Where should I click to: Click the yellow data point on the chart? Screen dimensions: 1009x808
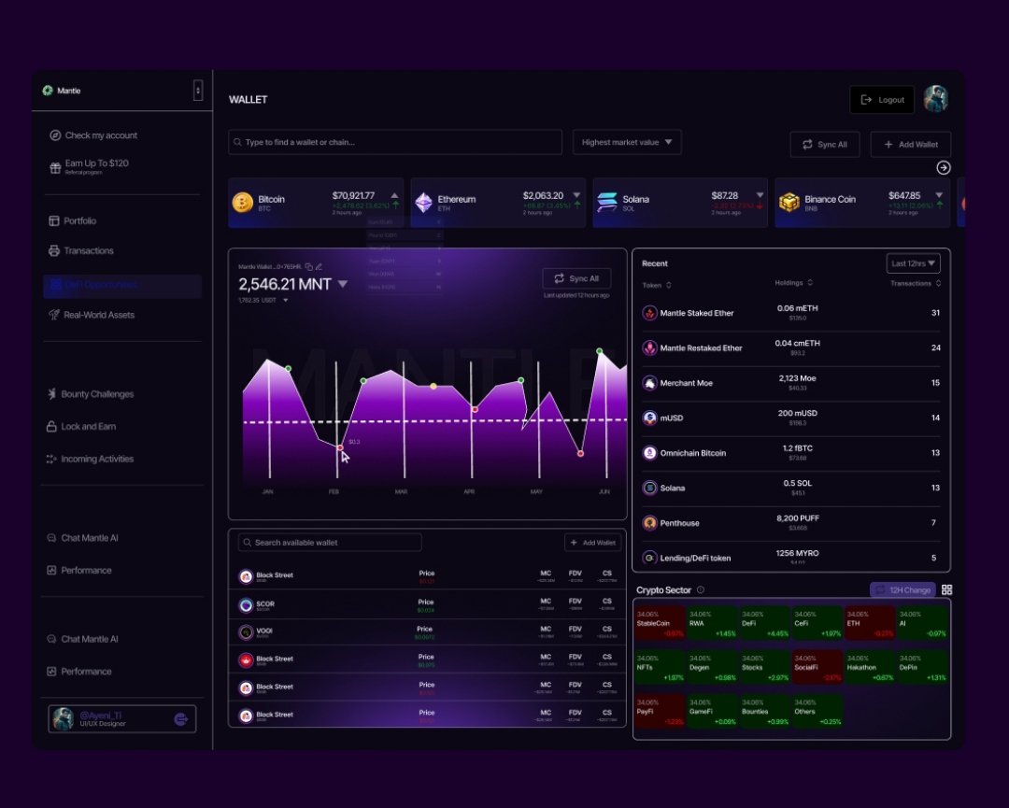tap(433, 386)
